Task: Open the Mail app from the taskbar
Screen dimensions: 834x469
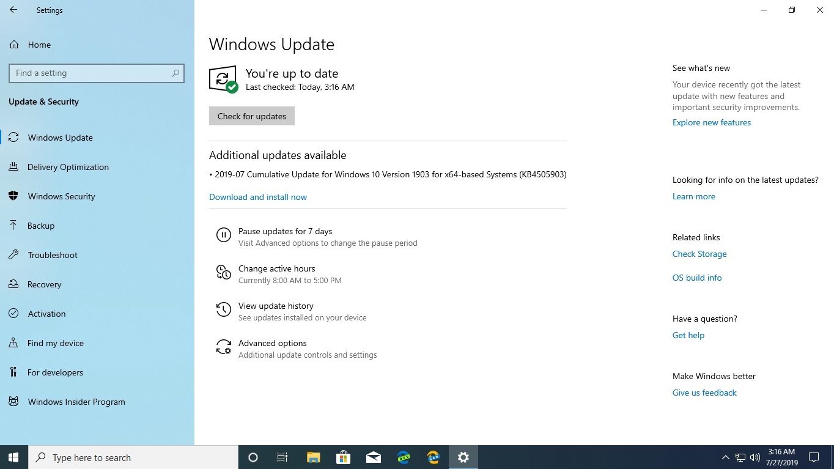Action: click(x=373, y=457)
